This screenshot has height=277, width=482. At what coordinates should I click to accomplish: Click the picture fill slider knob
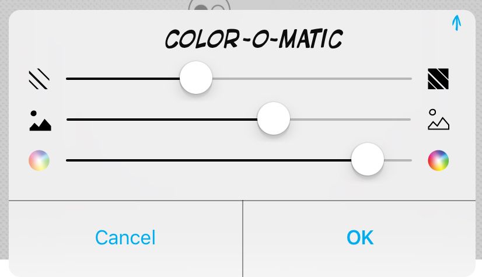274,118
